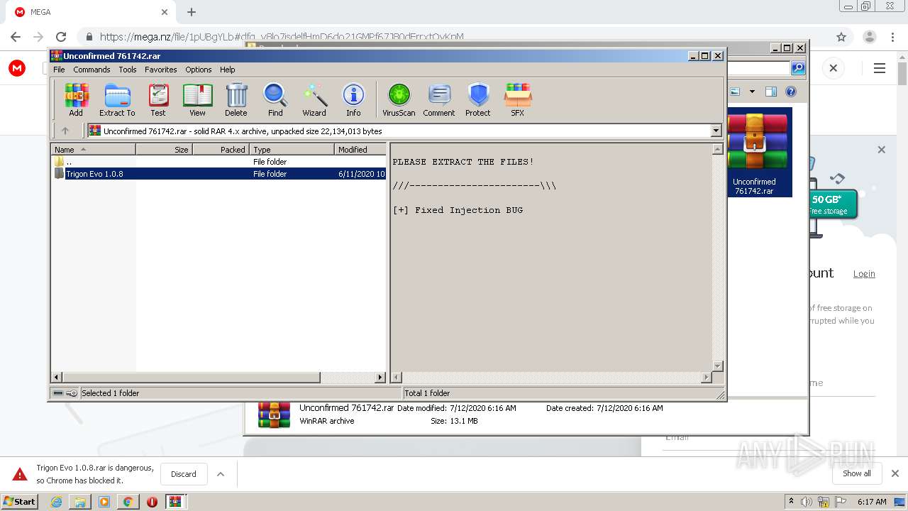This screenshot has width=908, height=511.
Task: Open Internet Explorer from taskbar
Action: click(x=56, y=502)
